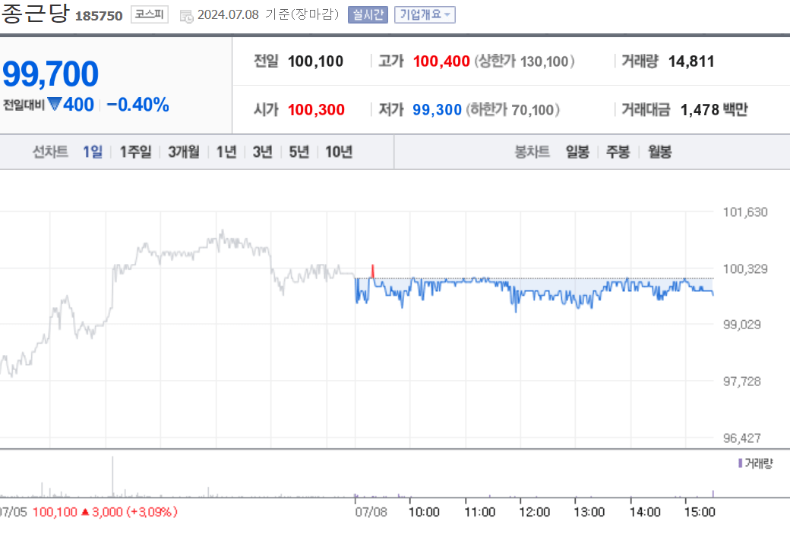Select the 10년 line chart tab
Viewport: 790px width, 543px height.
click(x=339, y=152)
